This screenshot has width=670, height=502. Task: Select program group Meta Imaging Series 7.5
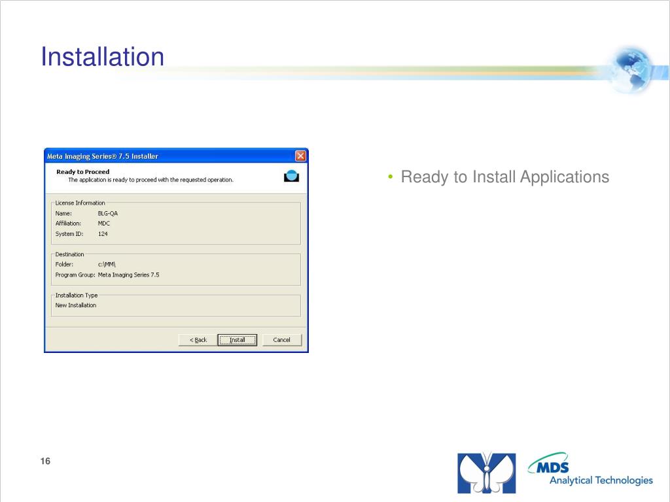(x=129, y=275)
